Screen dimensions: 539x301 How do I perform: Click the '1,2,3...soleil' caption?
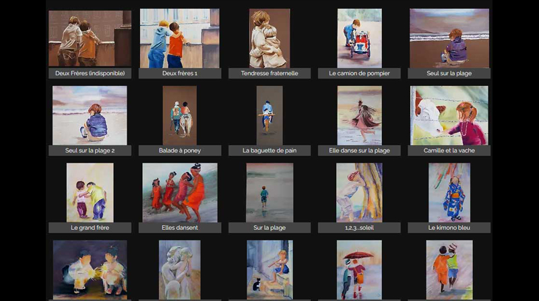359,227
